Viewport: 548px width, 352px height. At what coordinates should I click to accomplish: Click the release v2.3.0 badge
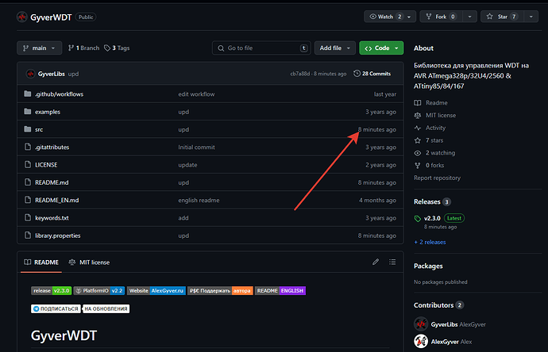52,291
